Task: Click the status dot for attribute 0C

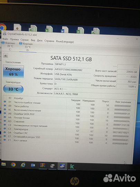Action: [x=5, y=109]
